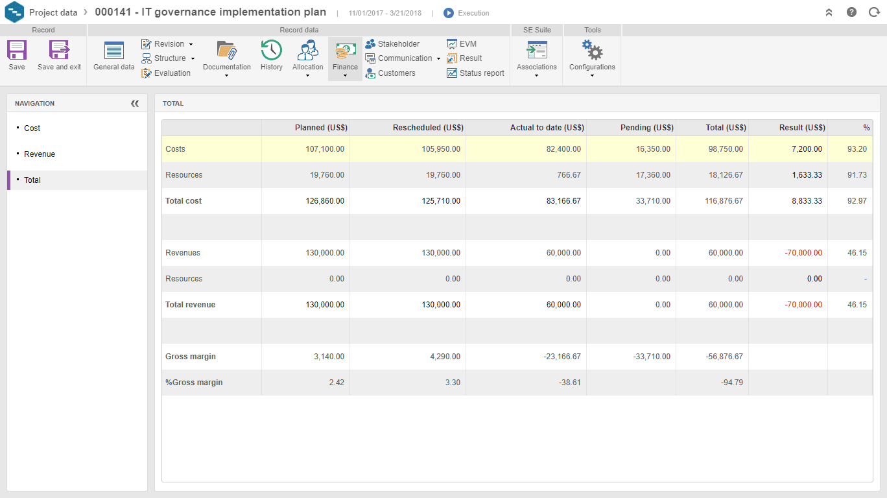The image size is (887, 498).
Task: Open the Finance dropdown arrow
Action: 346,76
